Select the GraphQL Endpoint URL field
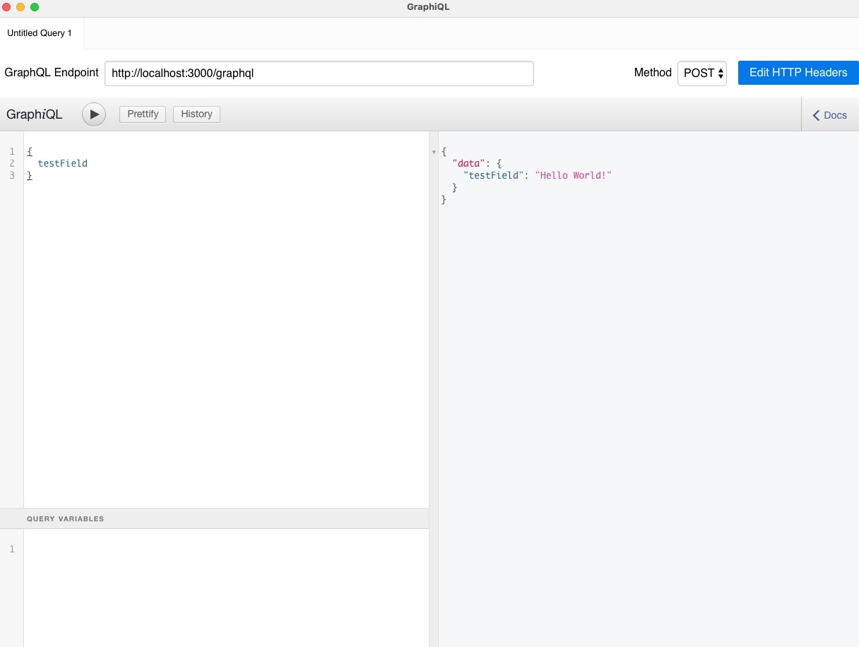The width and height of the screenshot is (859, 647). [x=319, y=73]
